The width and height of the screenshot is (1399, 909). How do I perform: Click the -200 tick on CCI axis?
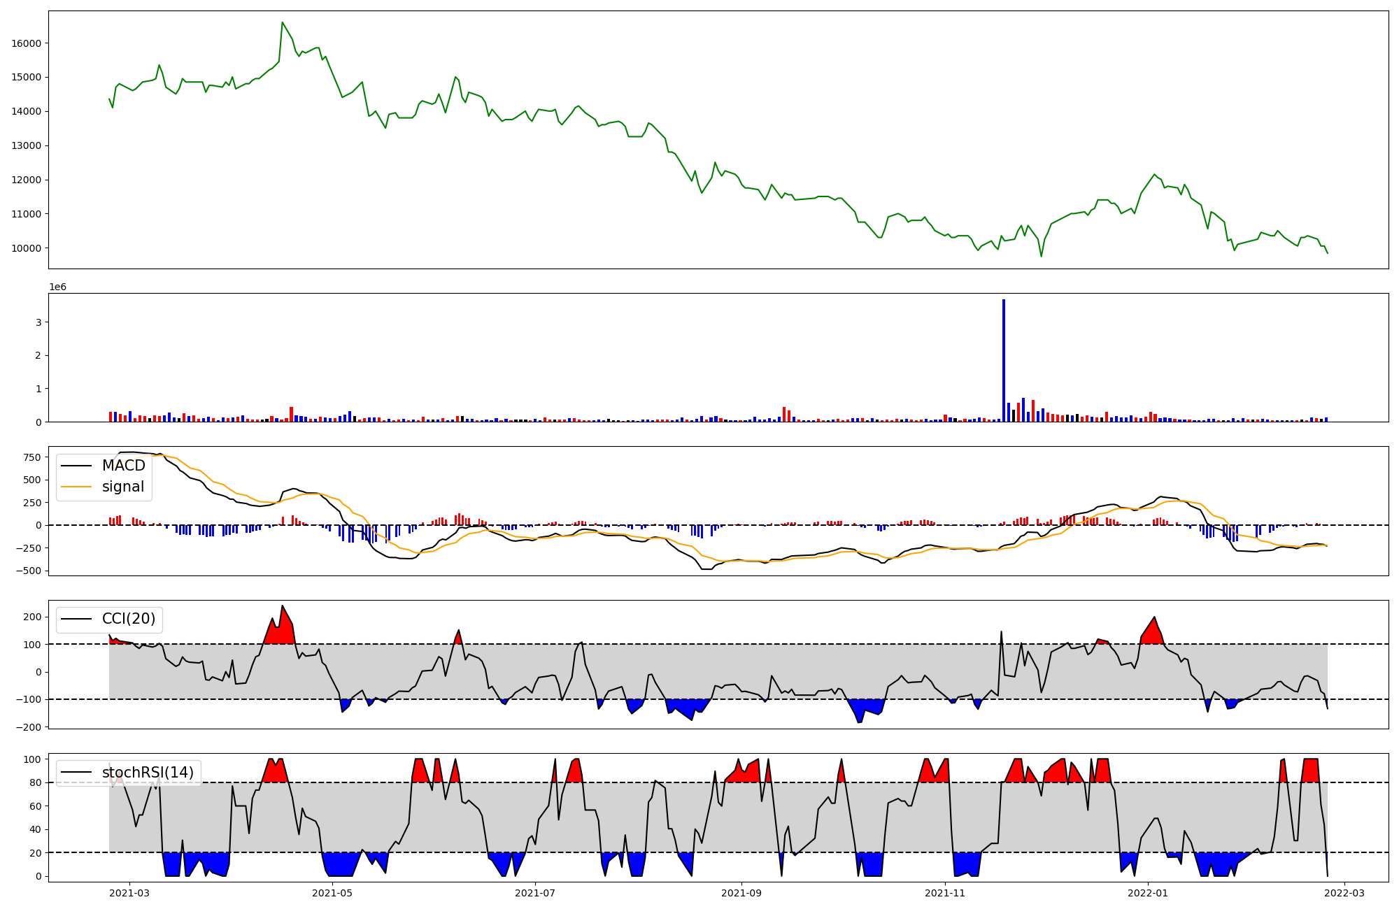tap(29, 727)
